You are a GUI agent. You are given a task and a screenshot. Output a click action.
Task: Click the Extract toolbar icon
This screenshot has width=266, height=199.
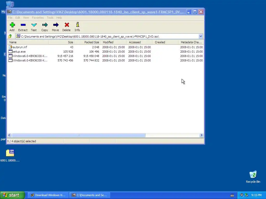click(x=23, y=25)
